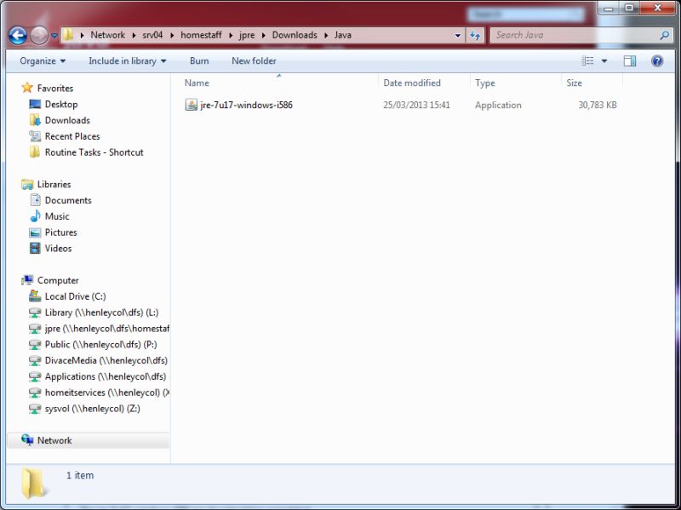The image size is (681, 510).
Task: Click the Burn toolbar item
Action: click(199, 60)
